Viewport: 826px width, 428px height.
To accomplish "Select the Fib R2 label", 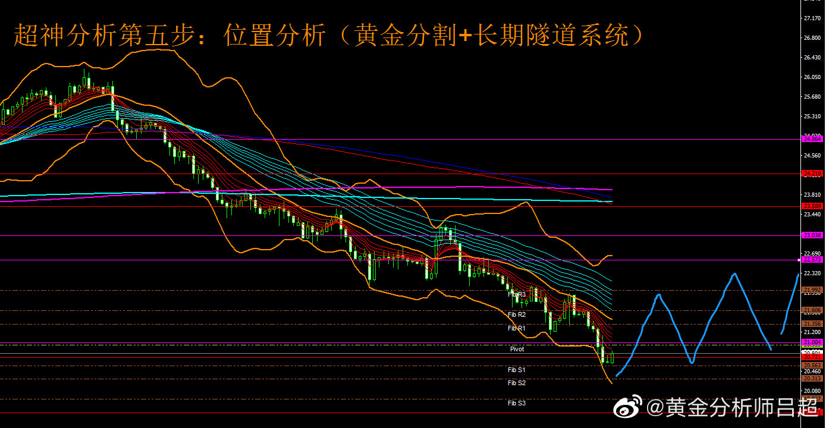I will coord(516,314).
